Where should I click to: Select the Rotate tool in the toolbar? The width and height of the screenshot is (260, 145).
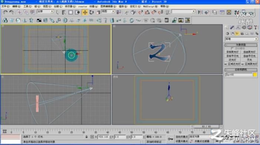(x=91, y=13)
